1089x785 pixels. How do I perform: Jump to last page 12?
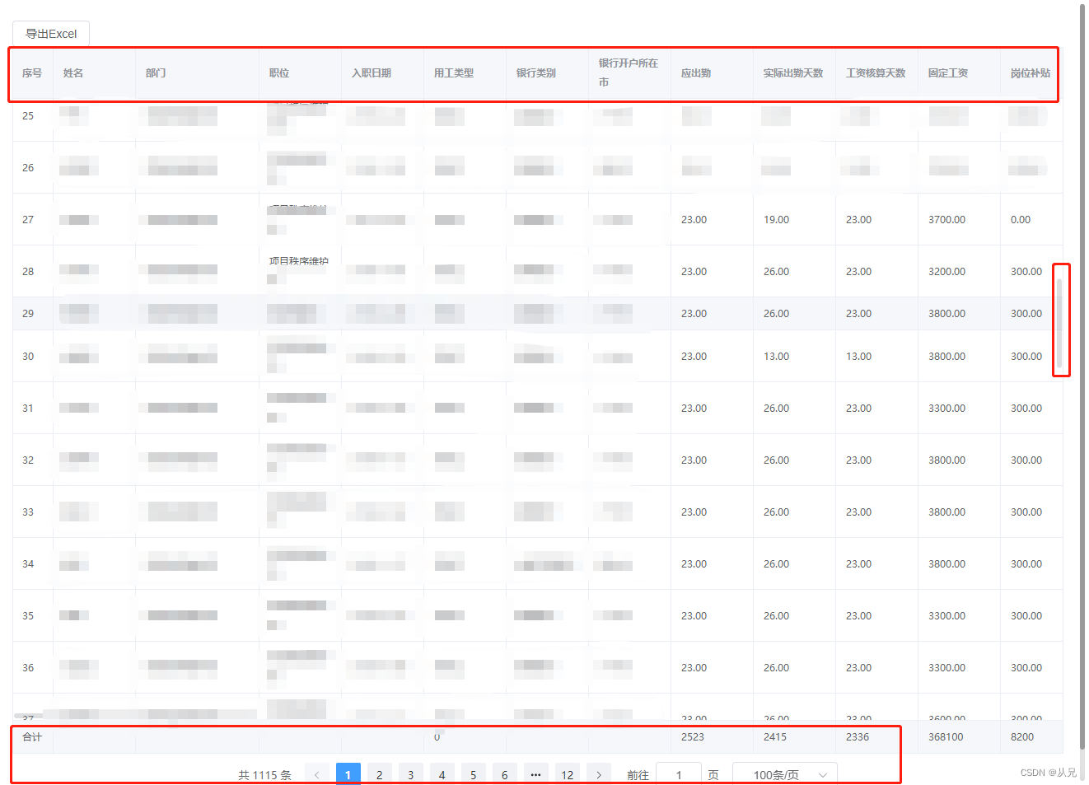pos(568,774)
